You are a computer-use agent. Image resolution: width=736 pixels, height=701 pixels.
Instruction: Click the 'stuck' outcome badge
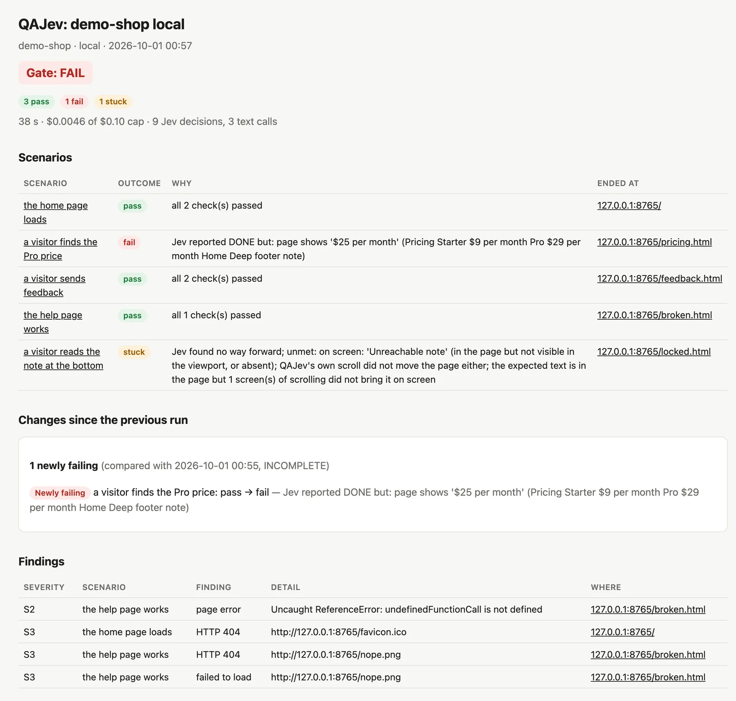click(134, 352)
